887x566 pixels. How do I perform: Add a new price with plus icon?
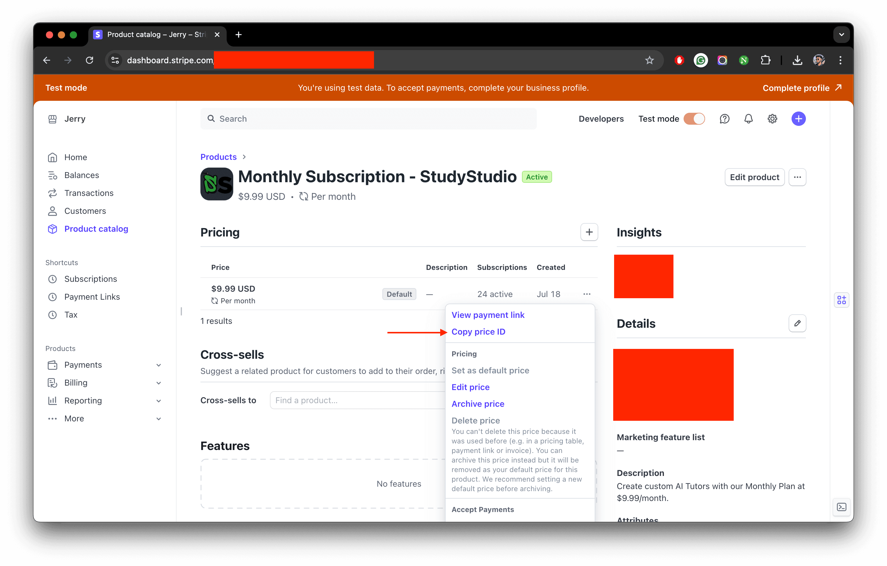pos(589,232)
